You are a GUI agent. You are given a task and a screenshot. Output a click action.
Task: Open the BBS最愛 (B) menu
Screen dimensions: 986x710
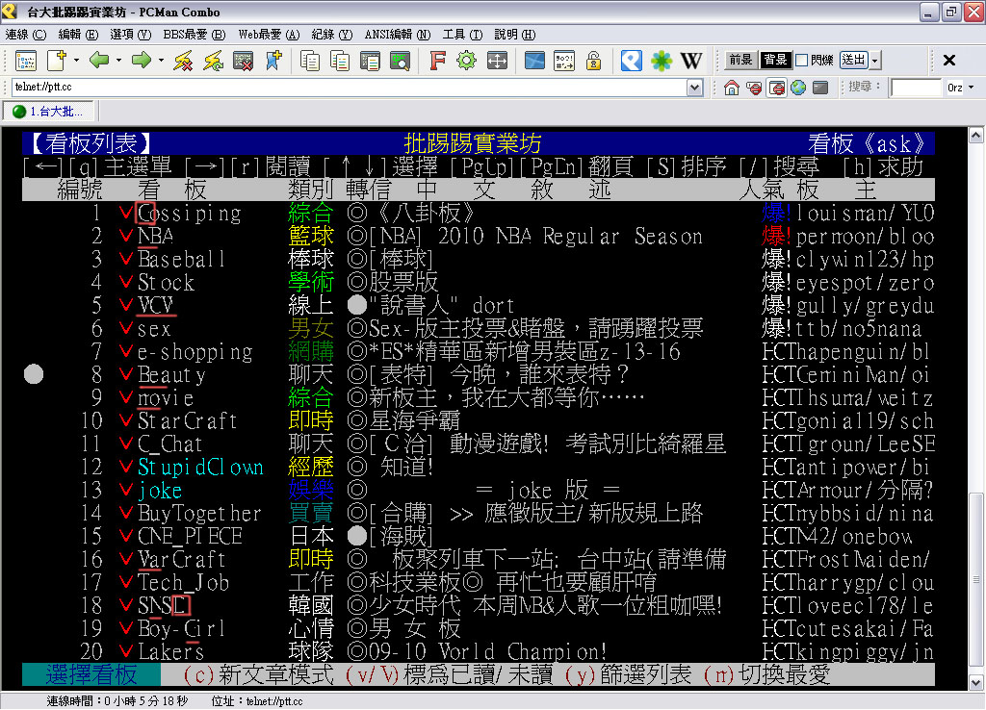coord(195,35)
